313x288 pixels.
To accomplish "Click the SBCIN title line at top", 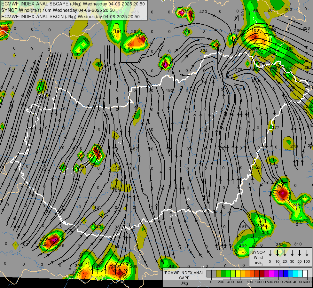I will coord(70,17).
